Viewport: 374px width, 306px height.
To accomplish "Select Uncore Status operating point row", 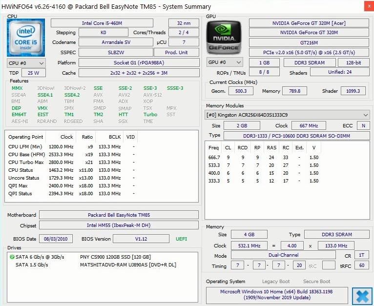I will point(72,178).
